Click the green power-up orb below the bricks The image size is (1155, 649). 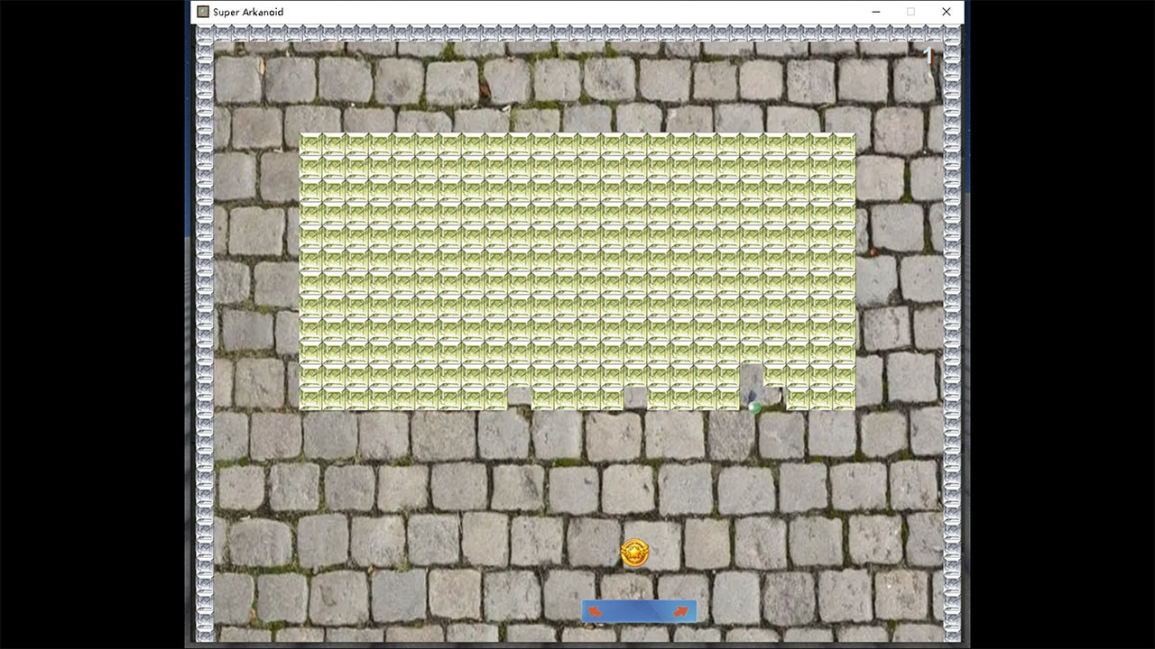(756, 407)
